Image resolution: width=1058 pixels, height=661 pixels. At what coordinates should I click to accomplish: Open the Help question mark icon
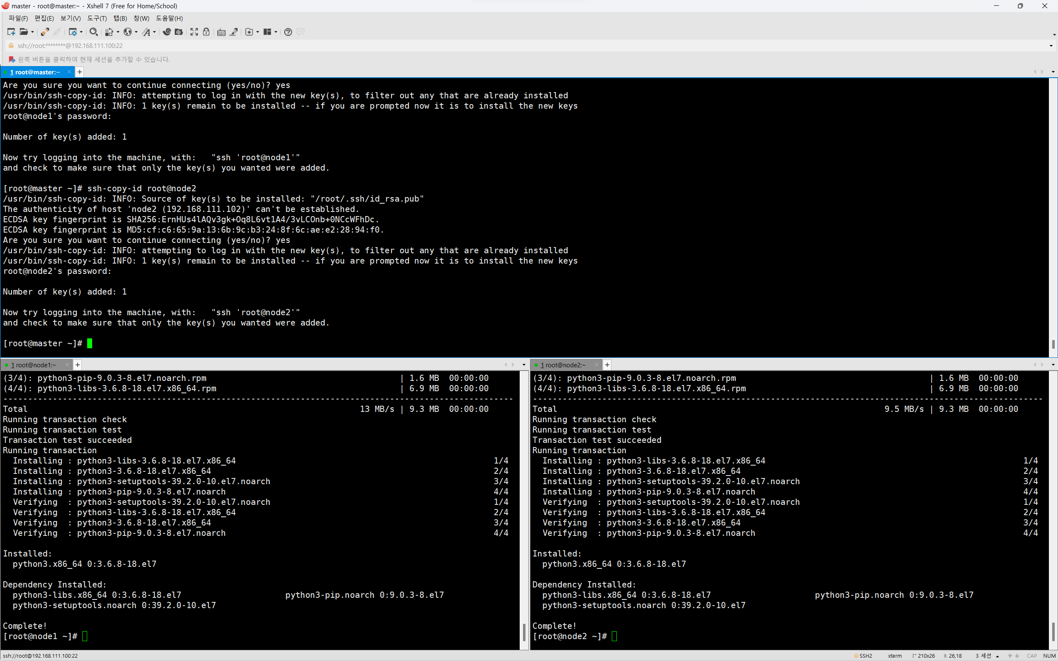pos(288,32)
